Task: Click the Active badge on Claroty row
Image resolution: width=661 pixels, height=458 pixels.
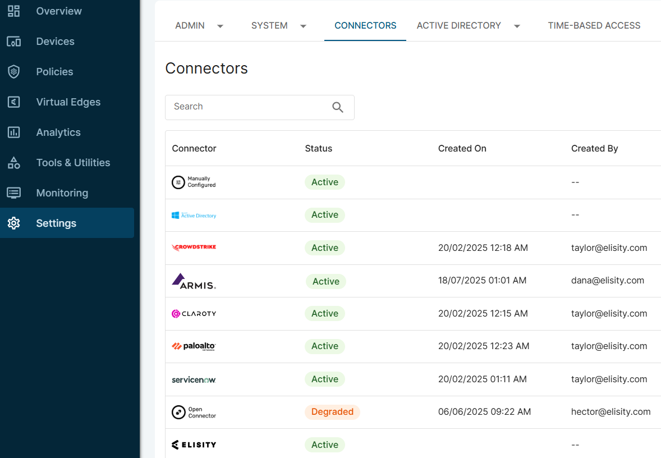Action: tap(324, 313)
